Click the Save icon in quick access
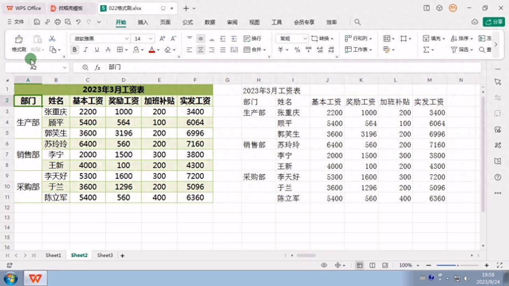Screen dimensions: 509x286 (x=37, y=22)
